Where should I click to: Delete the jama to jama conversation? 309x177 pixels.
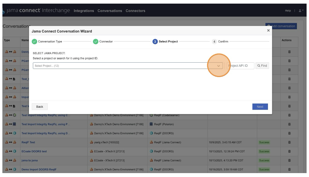coord(289,160)
